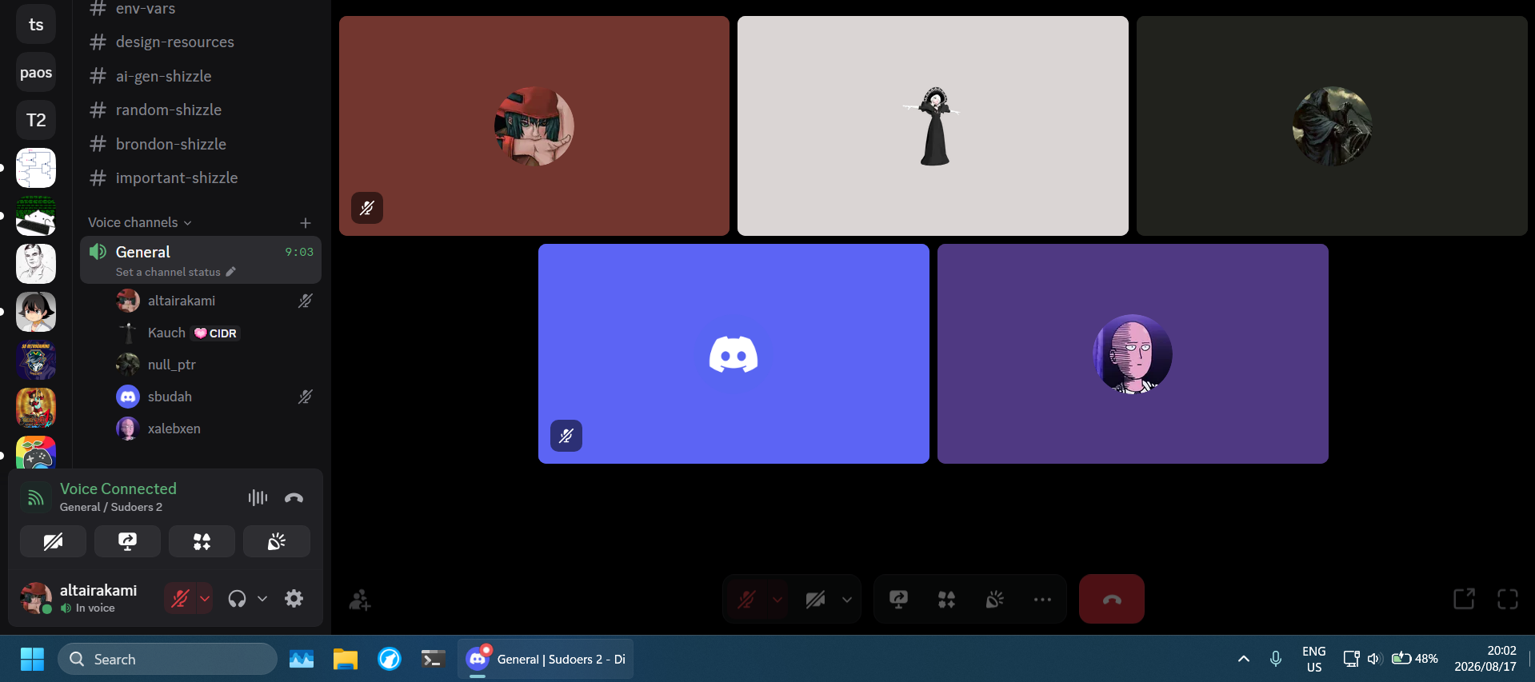Open the noise suppression options beside Voice Connected

pos(258,497)
